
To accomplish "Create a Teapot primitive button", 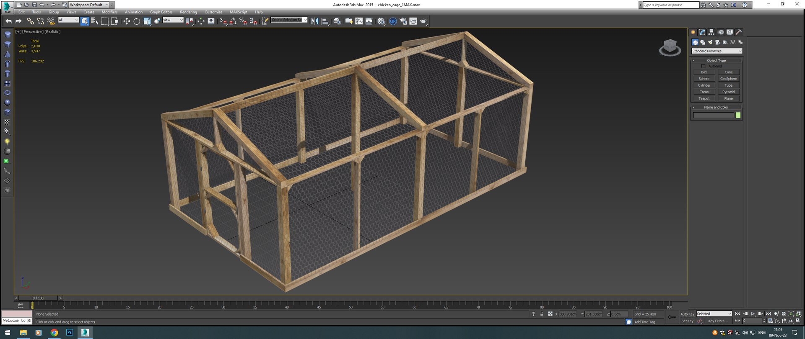I will 704,99.
